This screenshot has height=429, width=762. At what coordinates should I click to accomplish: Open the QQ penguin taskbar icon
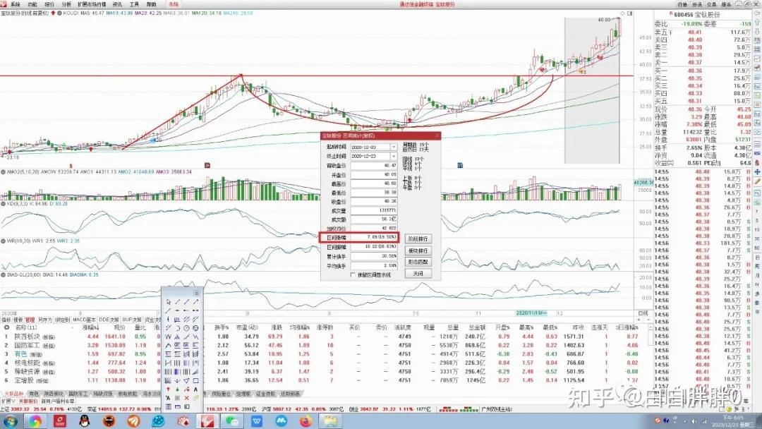click(x=85, y=421)
